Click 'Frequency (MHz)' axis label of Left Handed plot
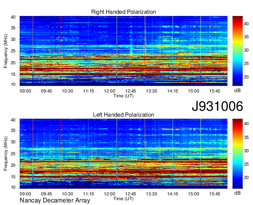This screenshot has width=253, height=205. [x=6, y=154]
